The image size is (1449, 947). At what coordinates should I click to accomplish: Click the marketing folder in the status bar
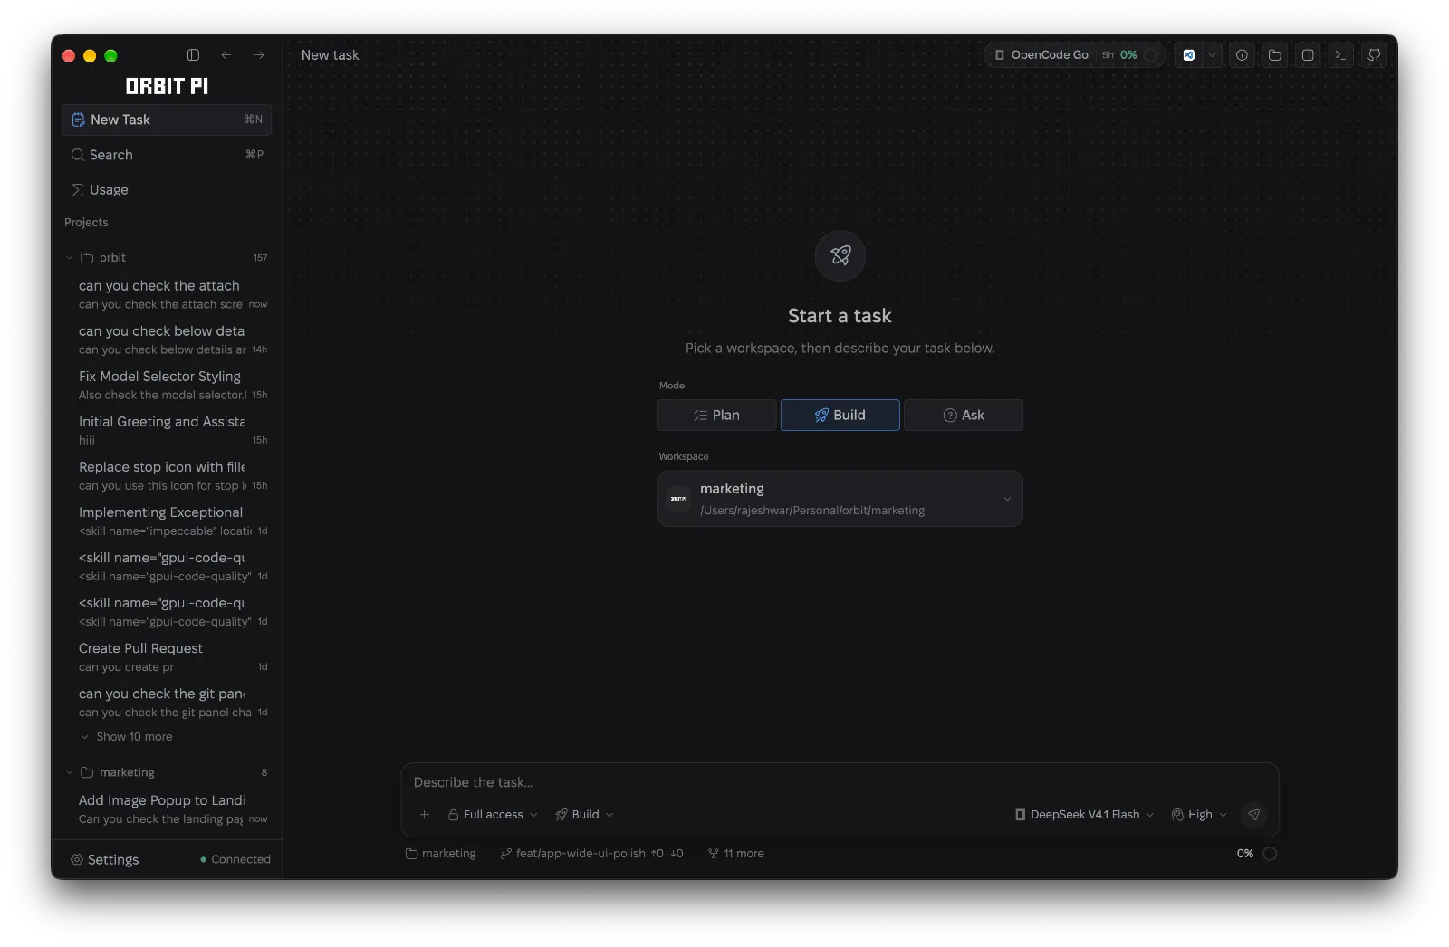(x=441, y=854)
